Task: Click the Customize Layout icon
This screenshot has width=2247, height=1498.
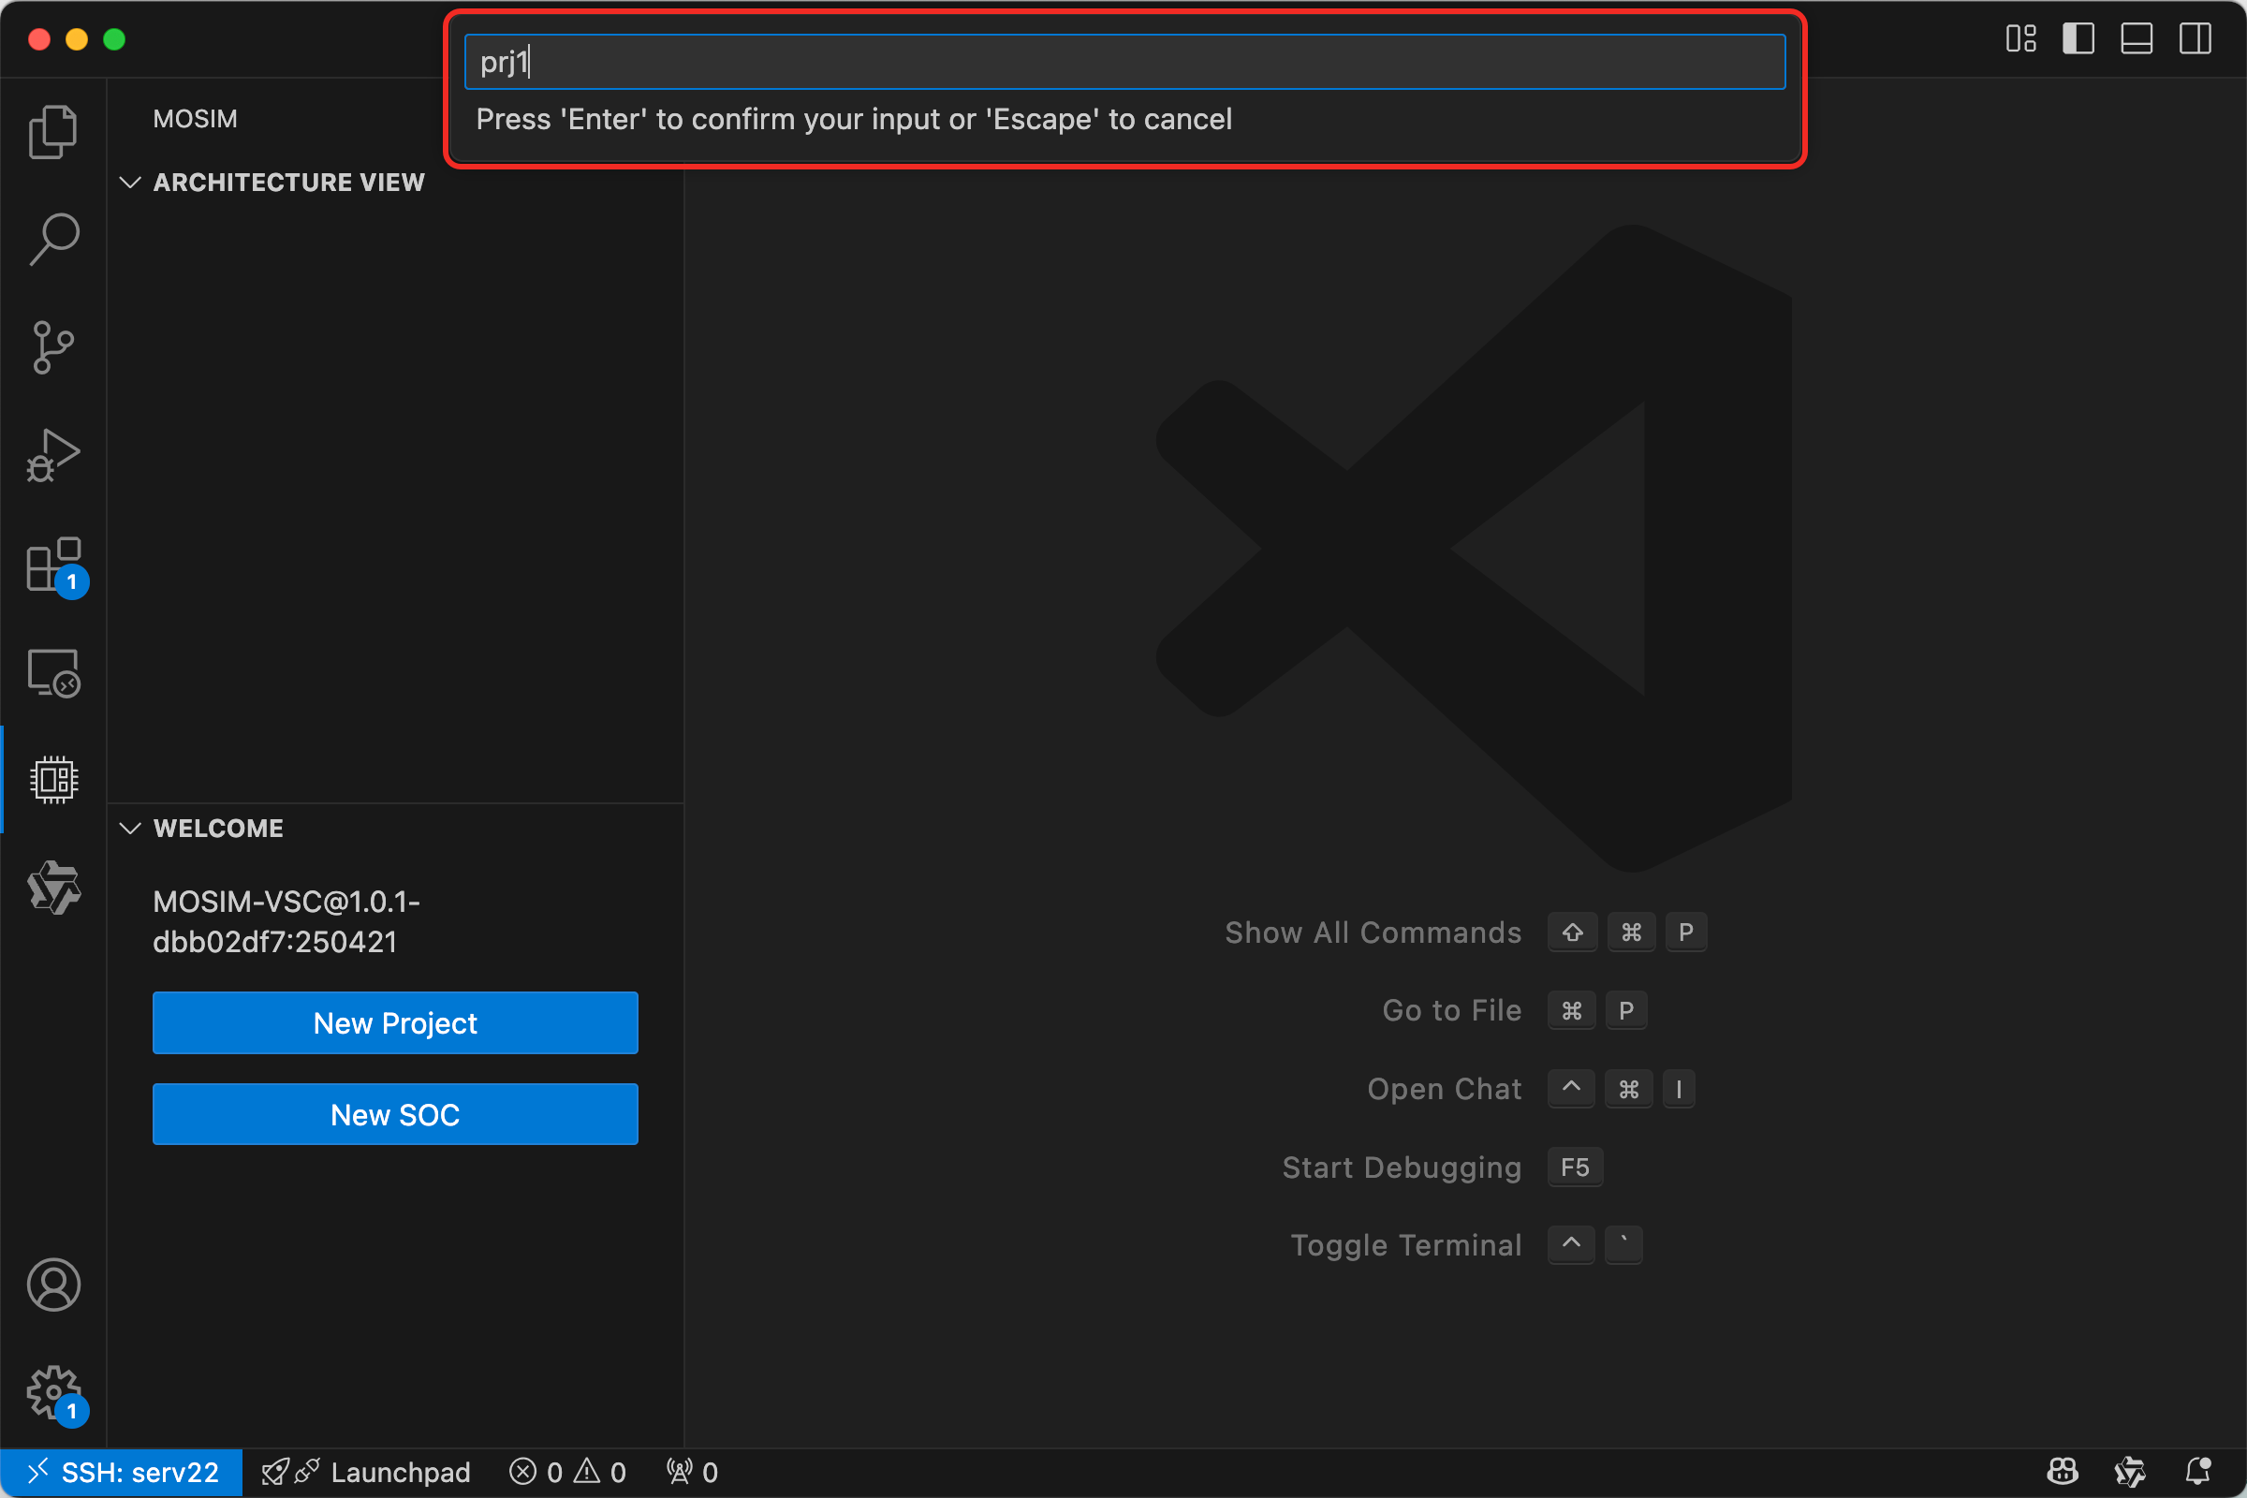Action: tap(2020, 39)
